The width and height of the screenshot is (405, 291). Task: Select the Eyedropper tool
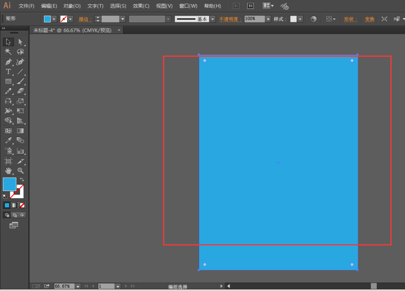[8, 140]
